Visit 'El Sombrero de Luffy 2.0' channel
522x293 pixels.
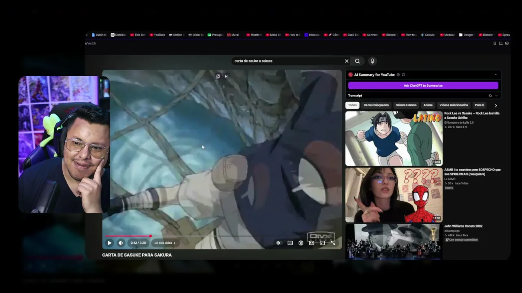pos(459,122)
